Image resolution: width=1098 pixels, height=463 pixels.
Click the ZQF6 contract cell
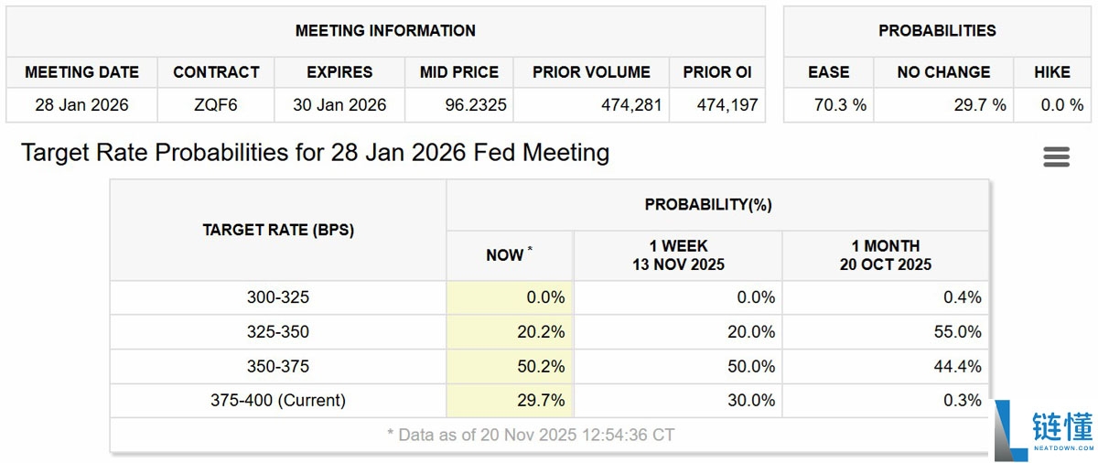point(216,105)
